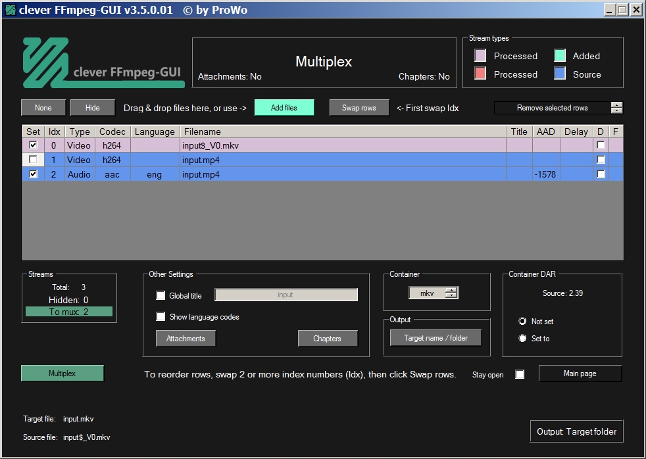Click the Add files button

click(284, 108)
